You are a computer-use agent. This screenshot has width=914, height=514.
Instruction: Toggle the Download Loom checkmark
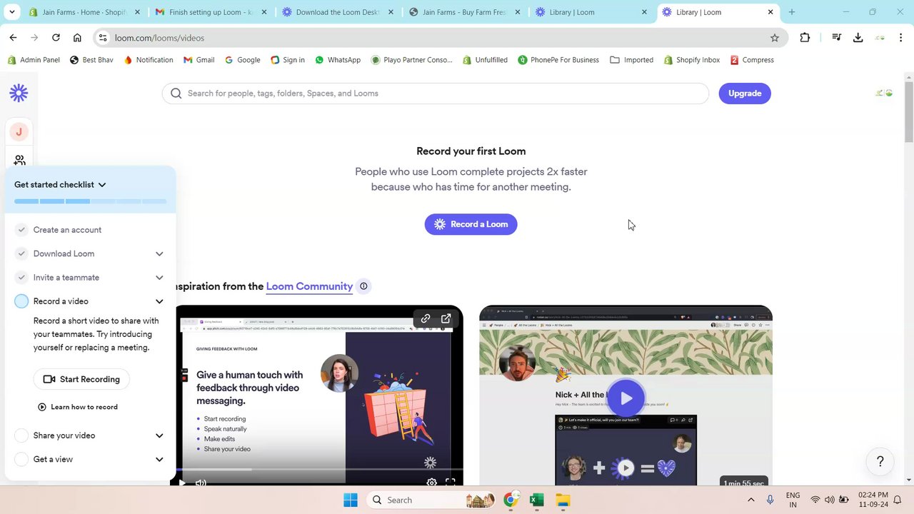pyautogui.click(x=21, y=253)
